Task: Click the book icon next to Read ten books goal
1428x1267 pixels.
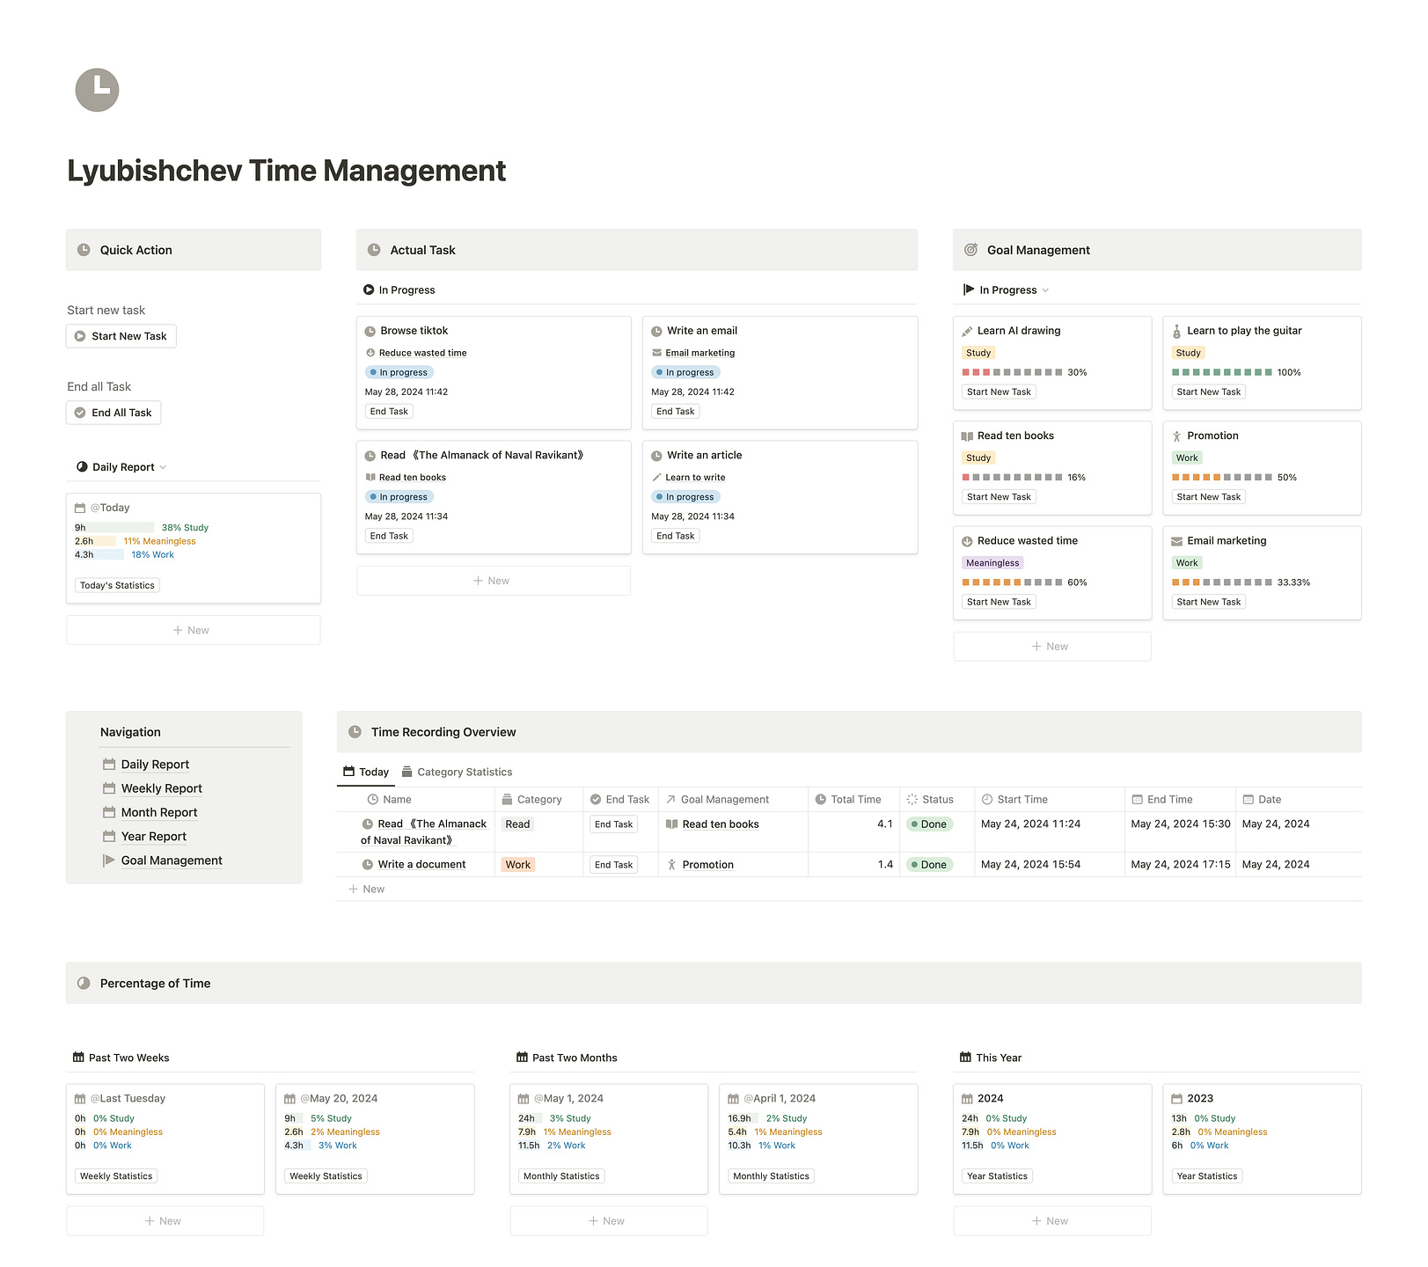Action: 967,436
